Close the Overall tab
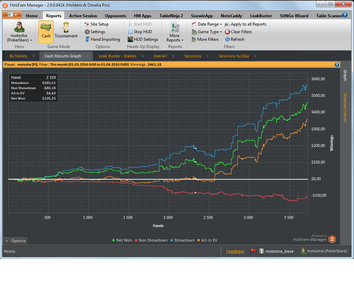 click(x=173, y=56)
